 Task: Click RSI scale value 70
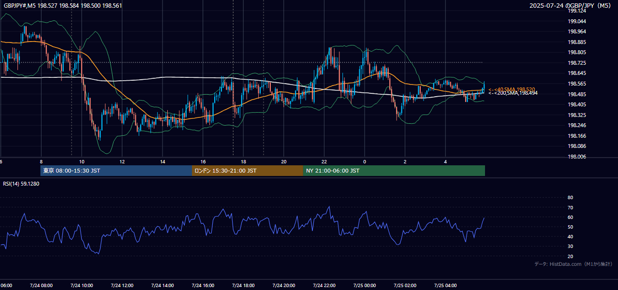coord(570,207)
